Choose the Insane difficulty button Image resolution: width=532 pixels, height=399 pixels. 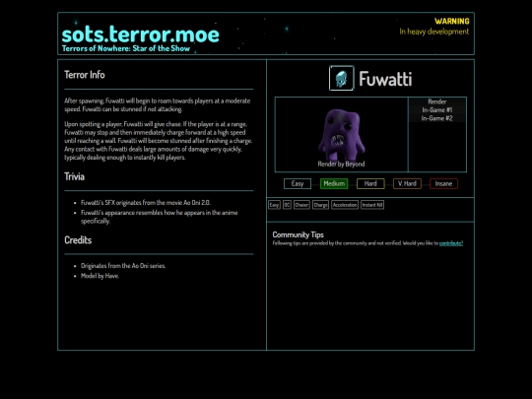[443, 183]
